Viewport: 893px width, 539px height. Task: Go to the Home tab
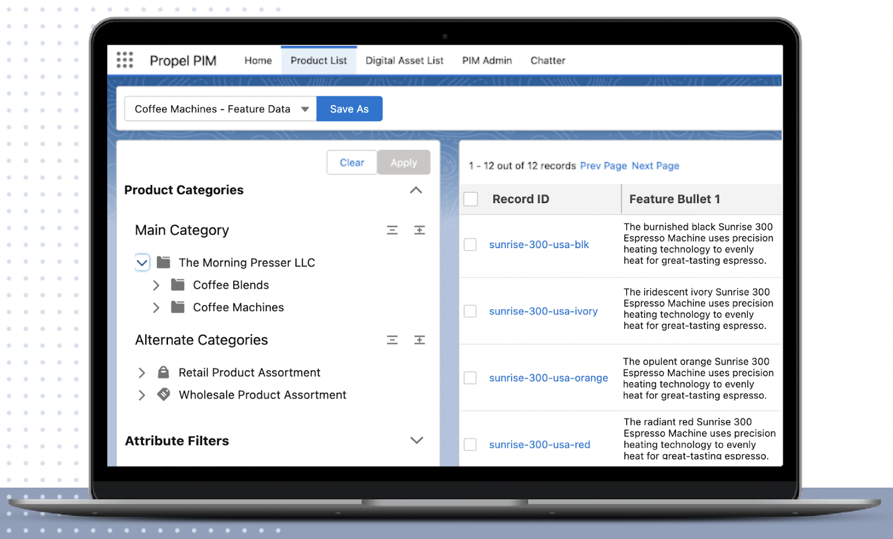point(258,60)
